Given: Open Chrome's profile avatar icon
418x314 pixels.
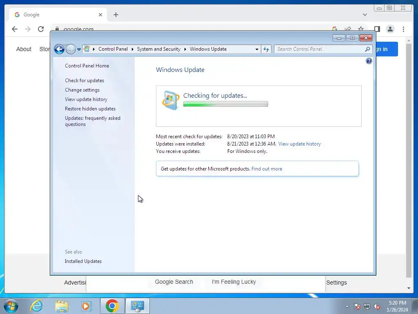Looking at the screenshot, I should [390, 29].
